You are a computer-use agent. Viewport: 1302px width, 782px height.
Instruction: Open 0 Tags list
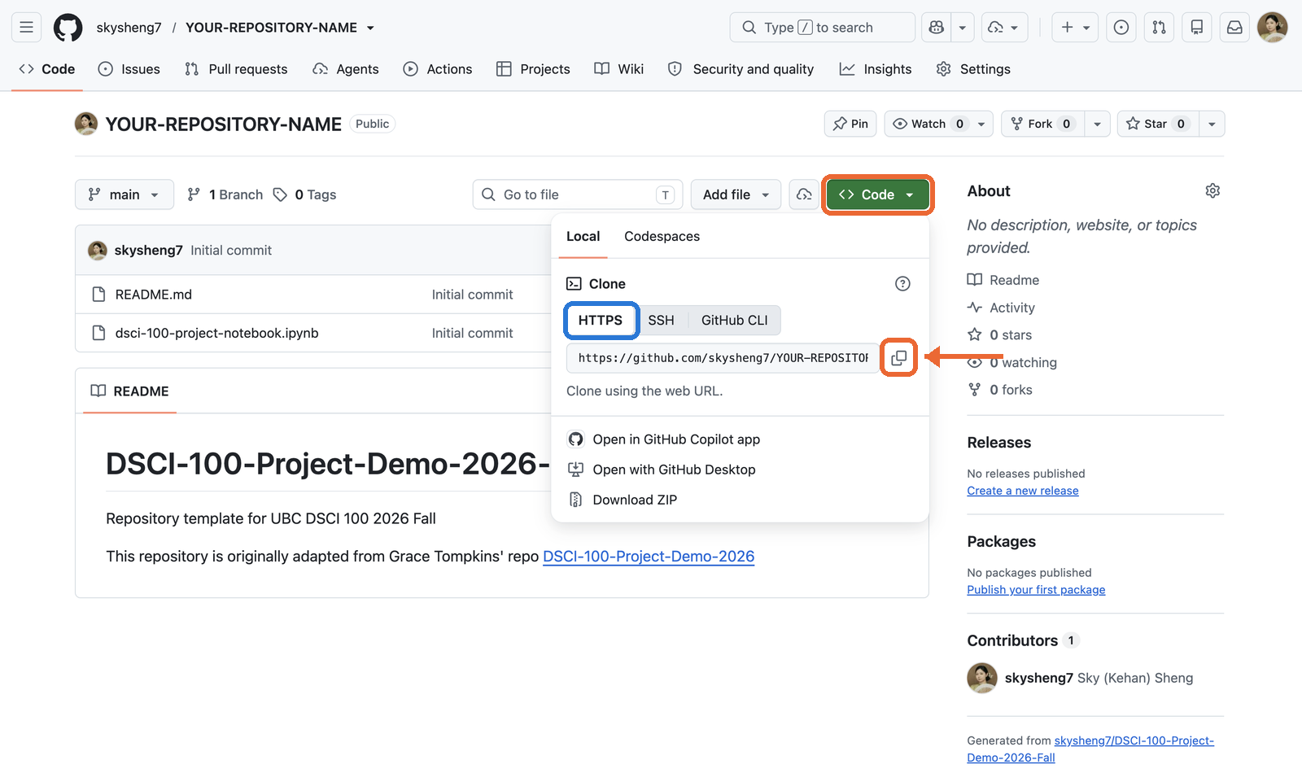[x=305, y=194]
